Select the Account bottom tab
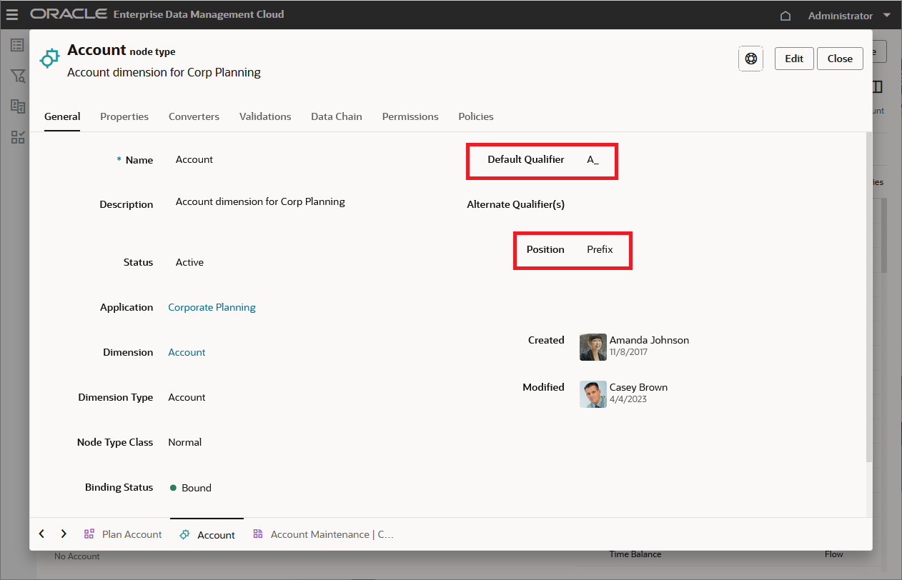This screenshot has width=902, height=580. (x=207, y=534)
